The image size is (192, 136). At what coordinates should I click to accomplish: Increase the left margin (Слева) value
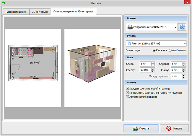coord(153,62)
